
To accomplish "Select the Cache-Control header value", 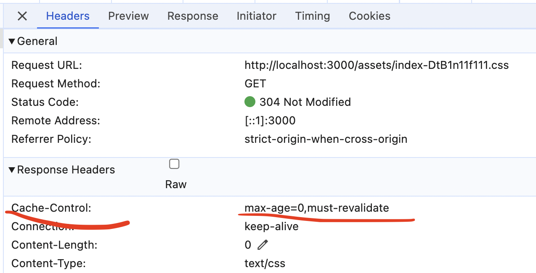I will (x=317, y=207).
